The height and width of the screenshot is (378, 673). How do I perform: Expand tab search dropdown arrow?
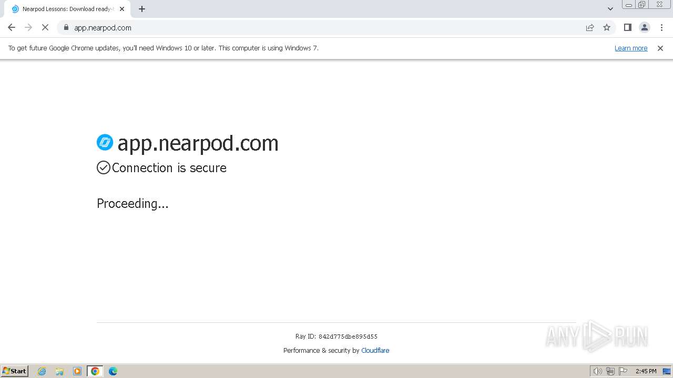pyautogui.click(x=610, y=9)
